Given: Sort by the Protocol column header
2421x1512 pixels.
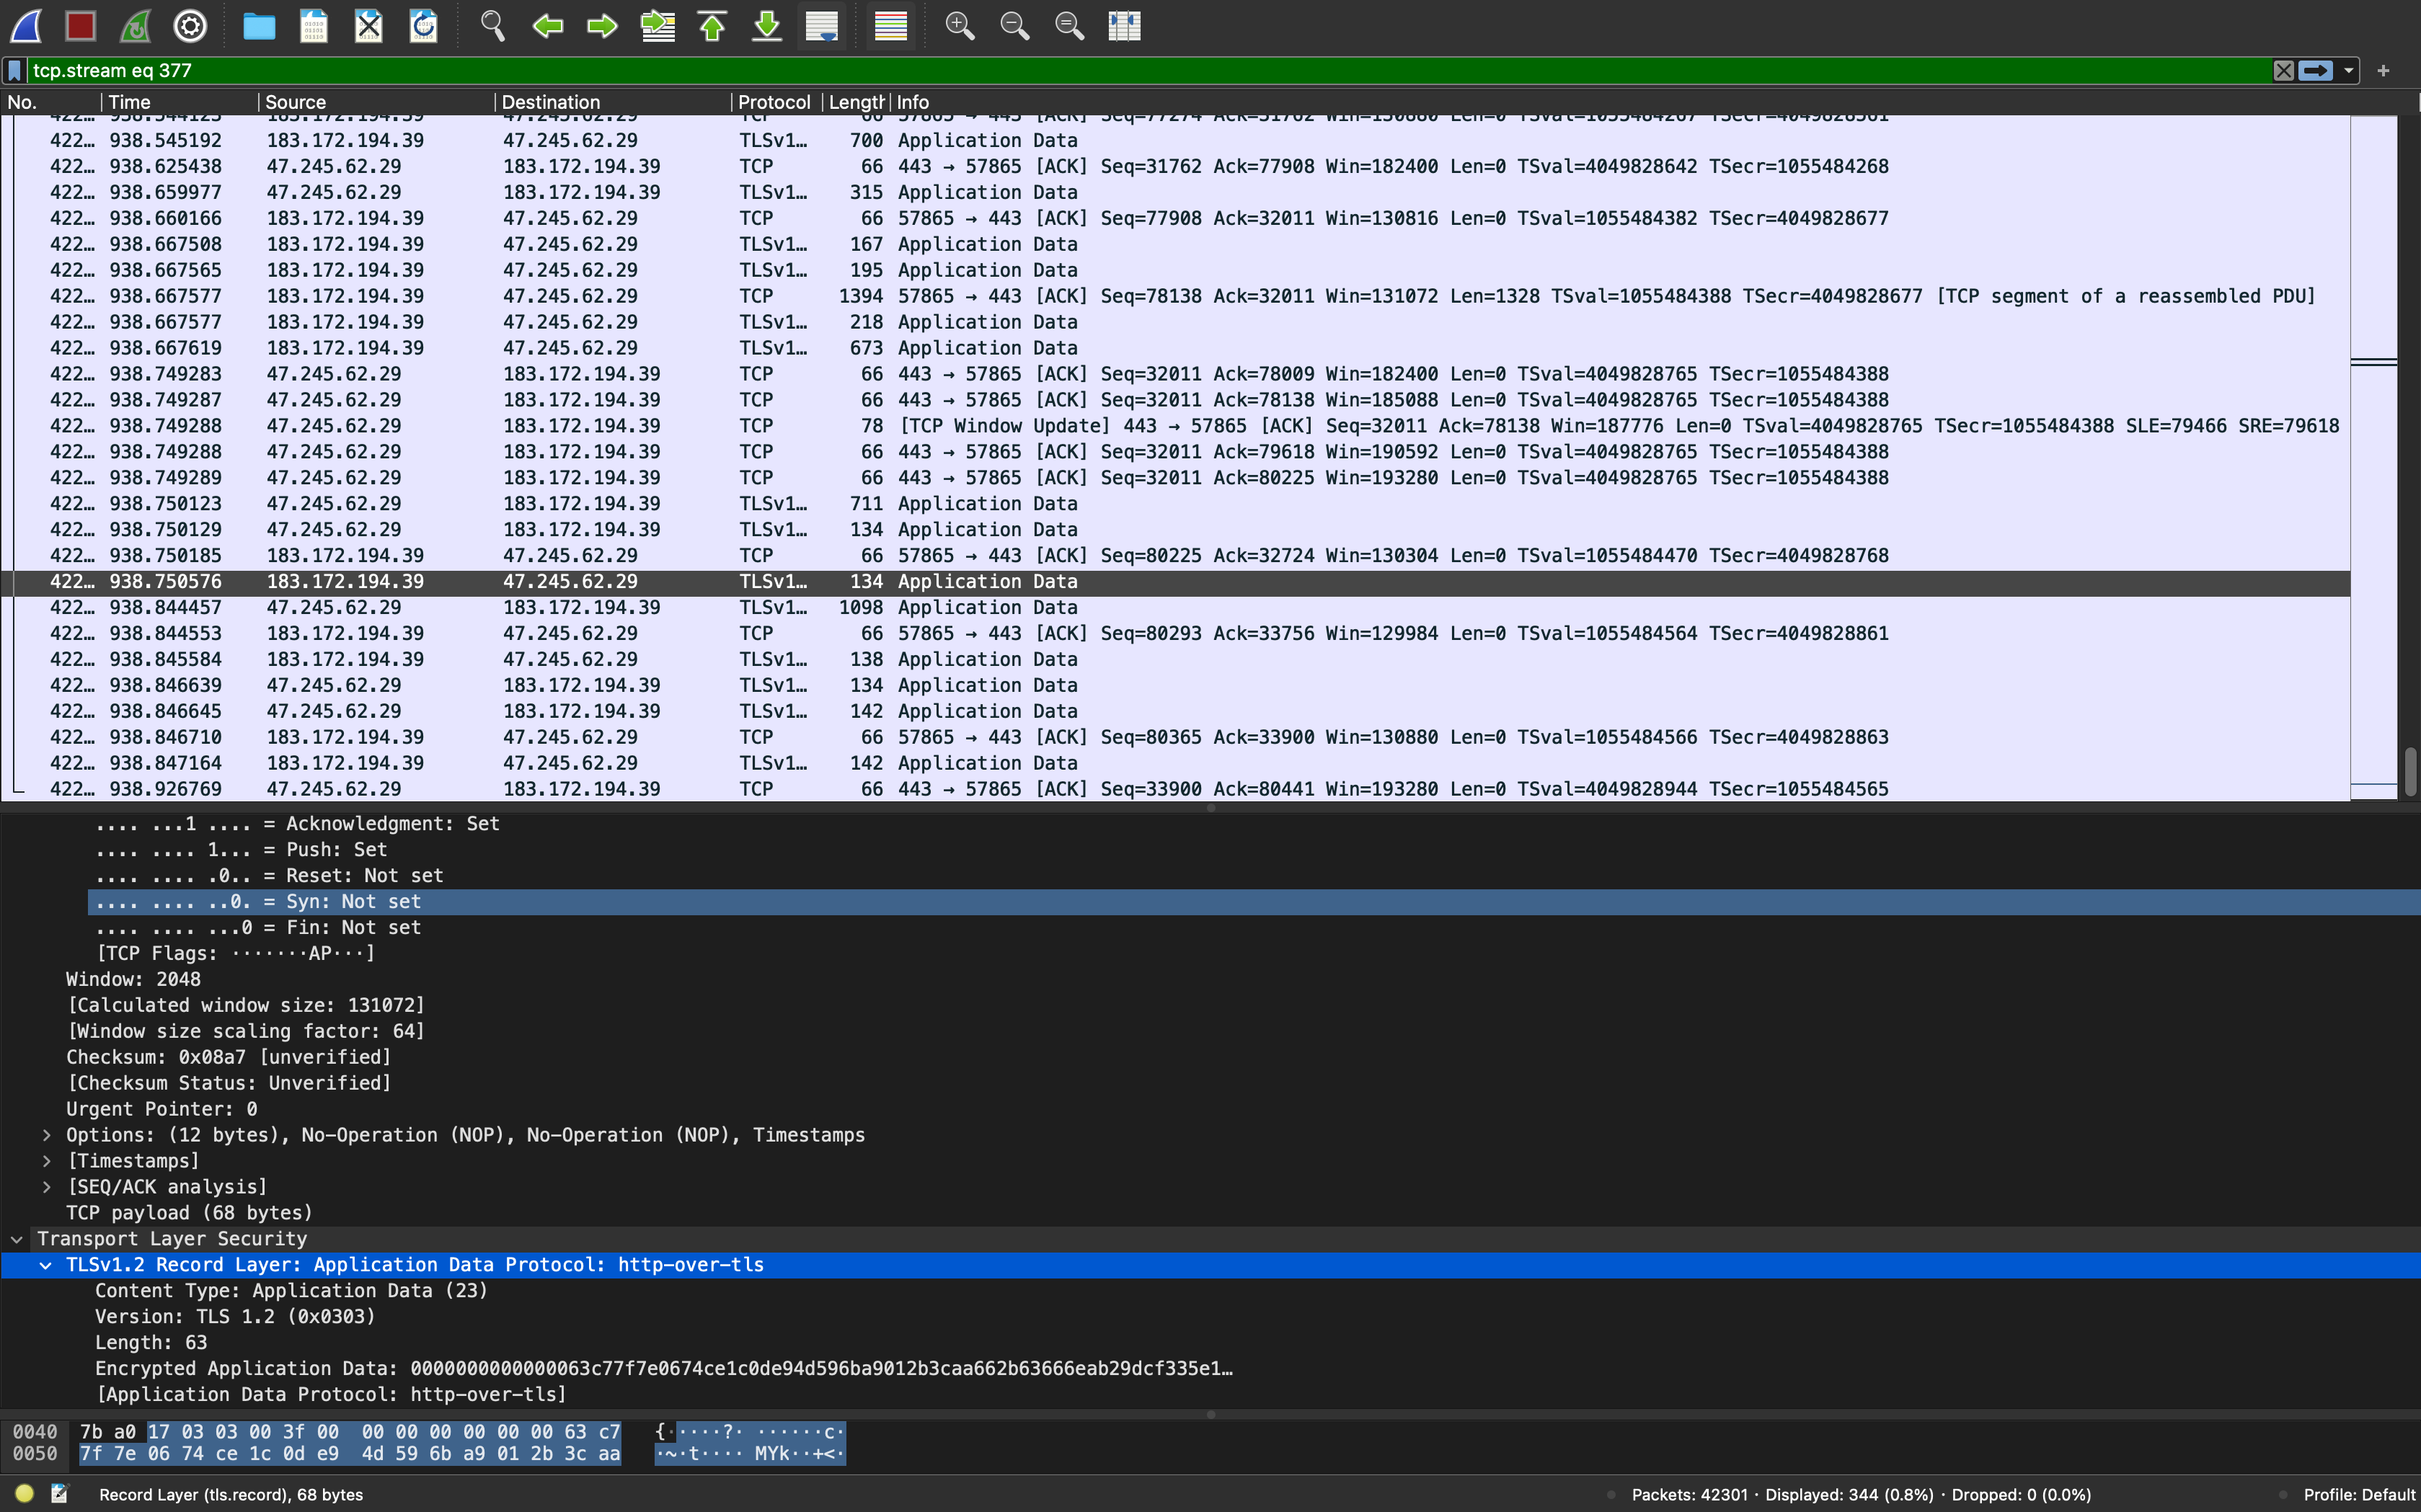Looking at the screenshot, I should pos(774,102).
